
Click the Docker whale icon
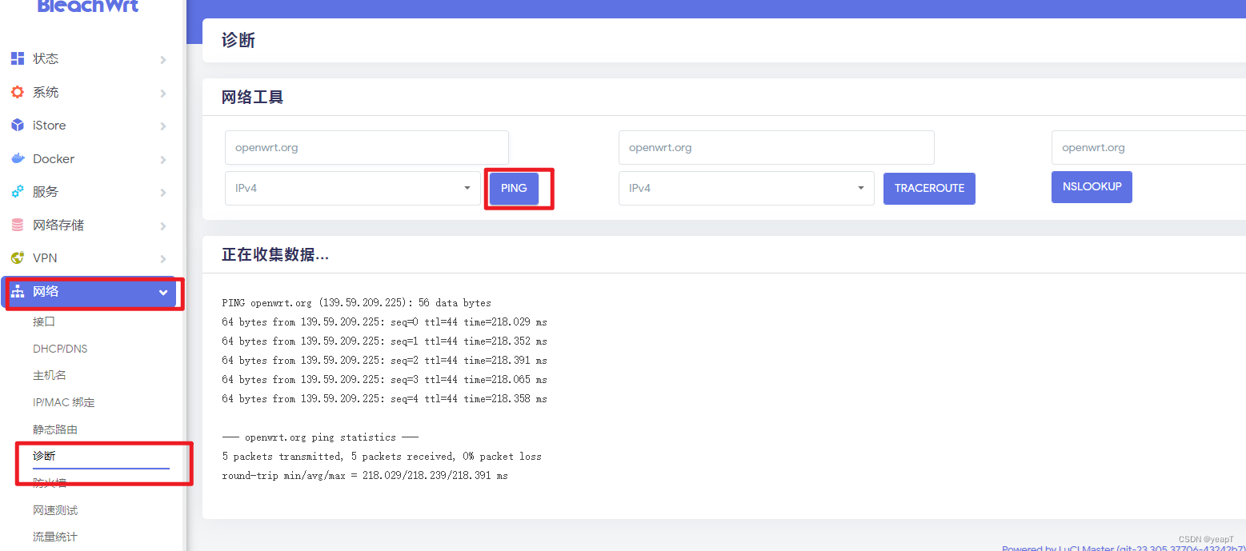click(x=18, y=158)
